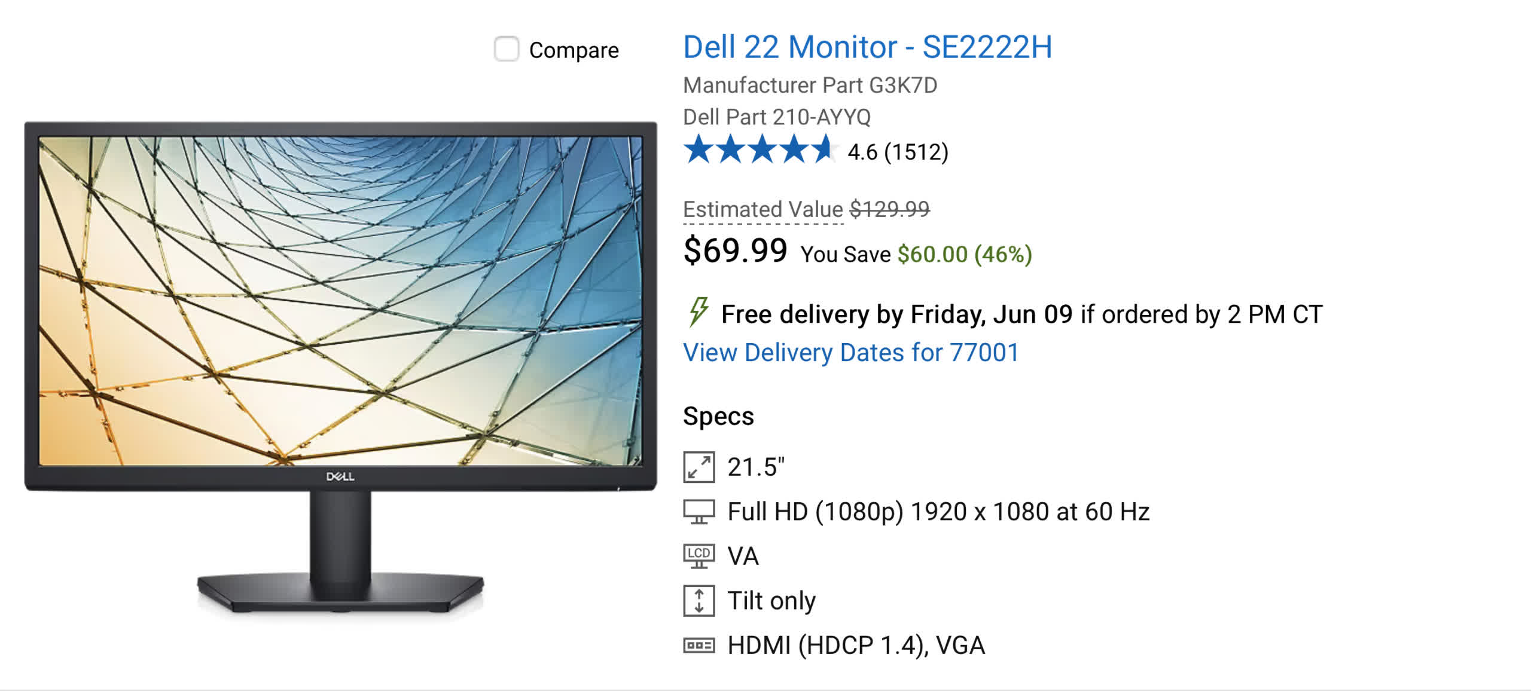Screen dimensions: 1531x691
Task: Click the HDMI ports connector icon
Action: coord(699,646)
